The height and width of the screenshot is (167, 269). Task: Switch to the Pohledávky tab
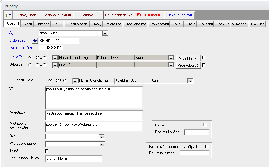pyautogui.click(x=159, y=24)
